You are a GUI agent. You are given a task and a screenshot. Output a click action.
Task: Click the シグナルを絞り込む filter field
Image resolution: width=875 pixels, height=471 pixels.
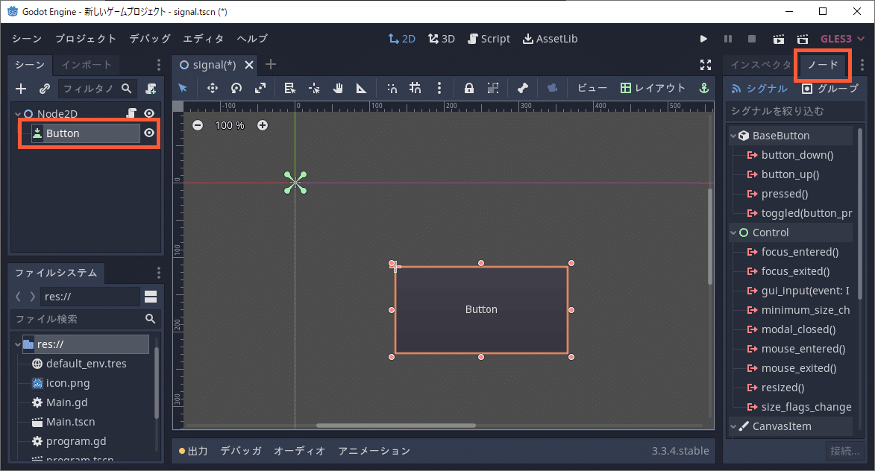(x=795, y=111)
